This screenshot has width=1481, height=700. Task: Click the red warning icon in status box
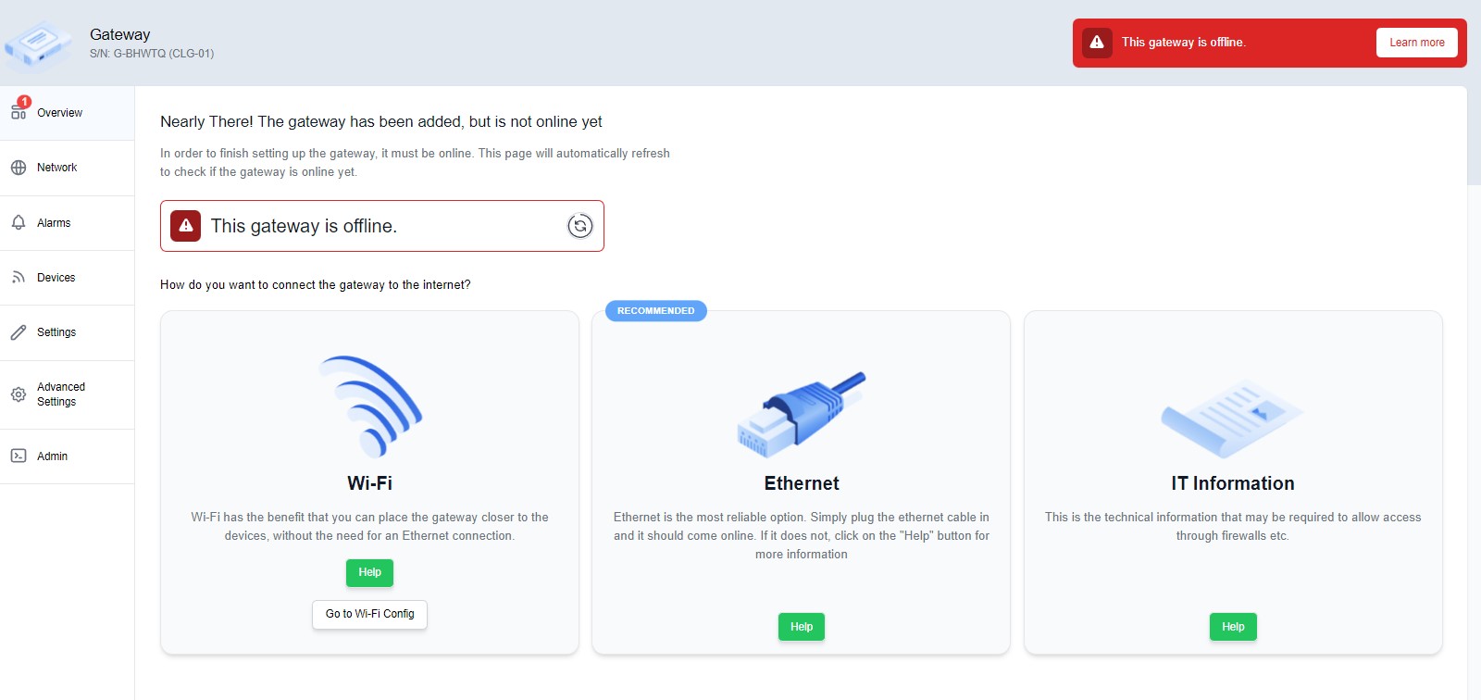[186, 226]
